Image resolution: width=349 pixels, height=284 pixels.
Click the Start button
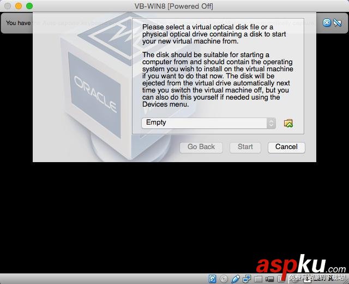pos(245,147)
